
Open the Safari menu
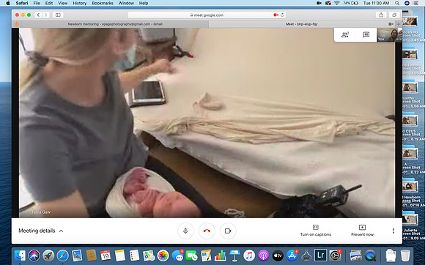coord(22,3)
